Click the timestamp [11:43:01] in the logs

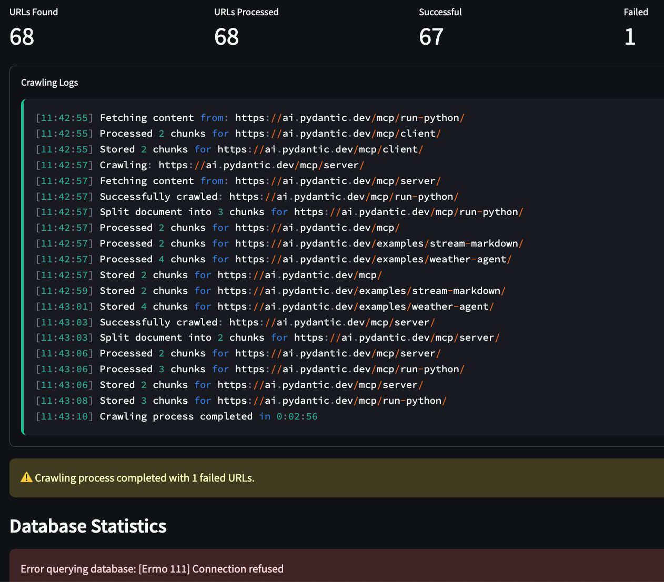(64, 307)
